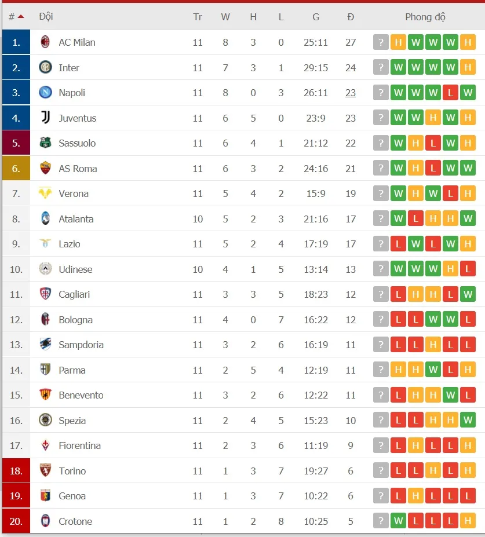Click Napoli's blue club icon
Viewport: 485px width, 537px height.
[x=44, y=92]
